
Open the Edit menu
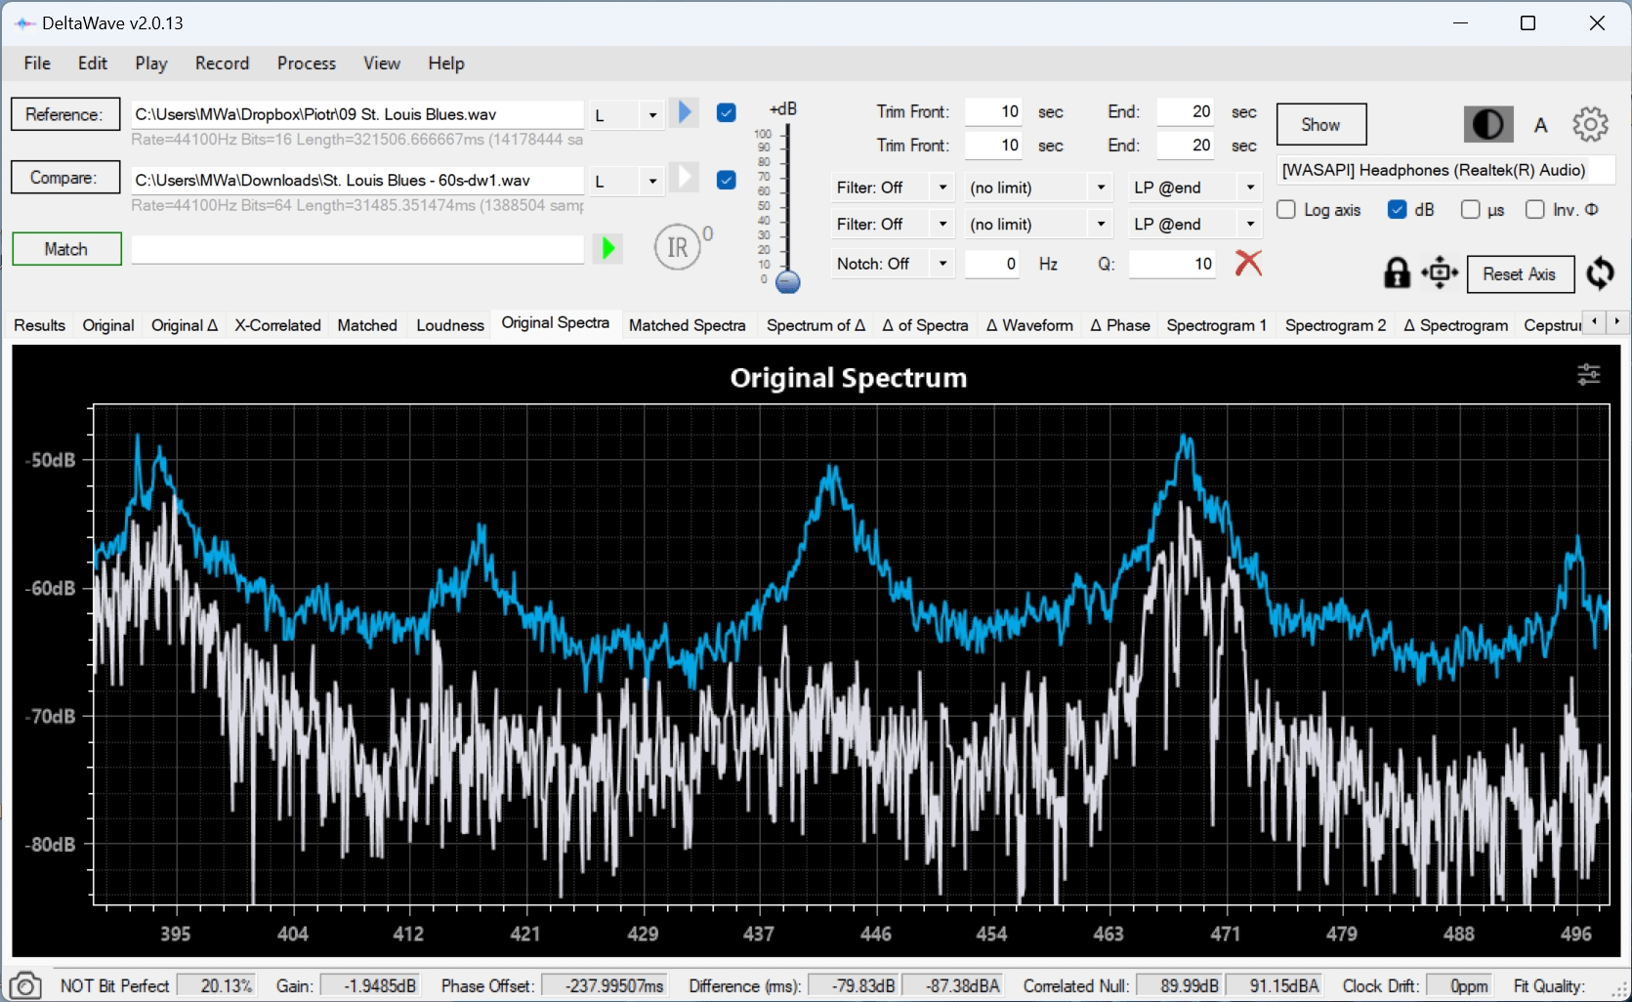[93, 63]
